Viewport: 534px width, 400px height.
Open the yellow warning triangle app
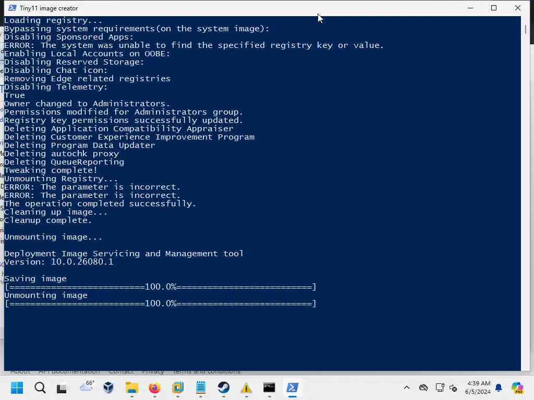coord(246,387)
